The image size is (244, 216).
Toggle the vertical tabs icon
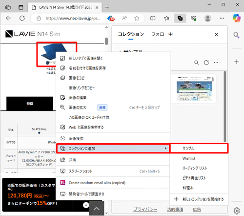coord(21,7)
